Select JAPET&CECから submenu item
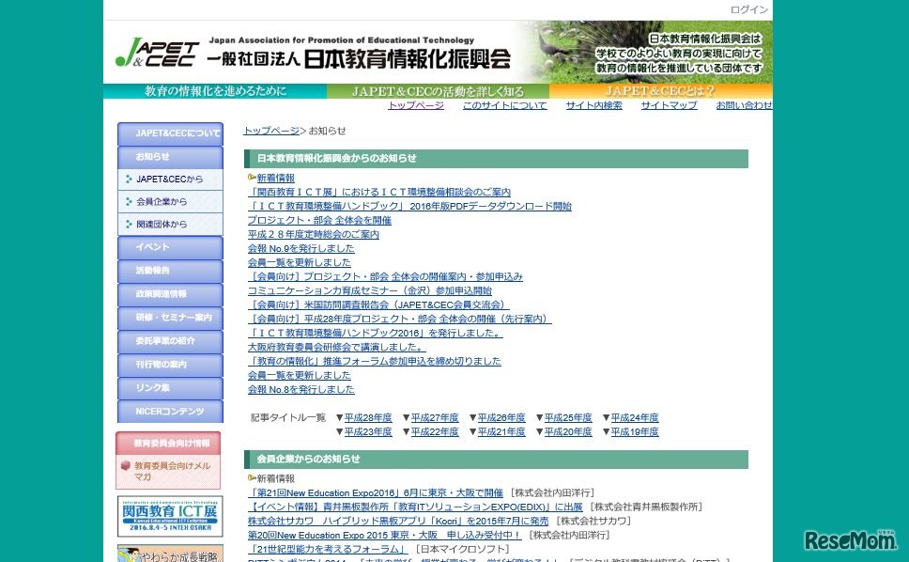 pos(169,179)
